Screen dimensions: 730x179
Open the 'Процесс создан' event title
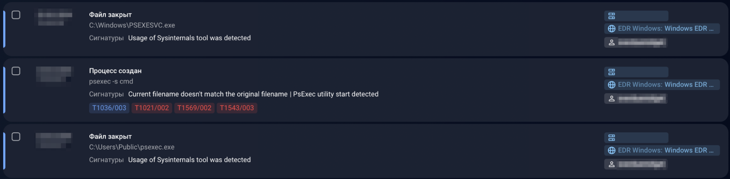(115, 71)
